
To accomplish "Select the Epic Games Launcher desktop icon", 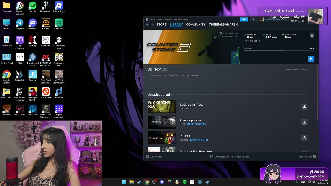I will click(x=19, y=94).
